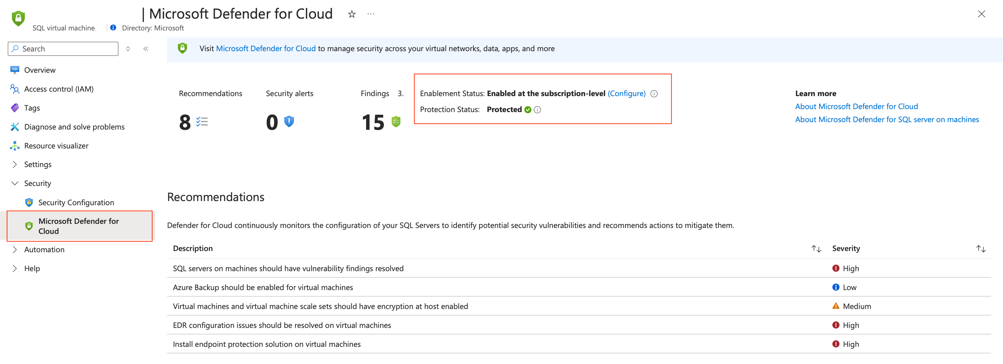This screenshot has height=364, width=1003.
Task: Expand the Automation menu section
Action: (x=15, y=249)
